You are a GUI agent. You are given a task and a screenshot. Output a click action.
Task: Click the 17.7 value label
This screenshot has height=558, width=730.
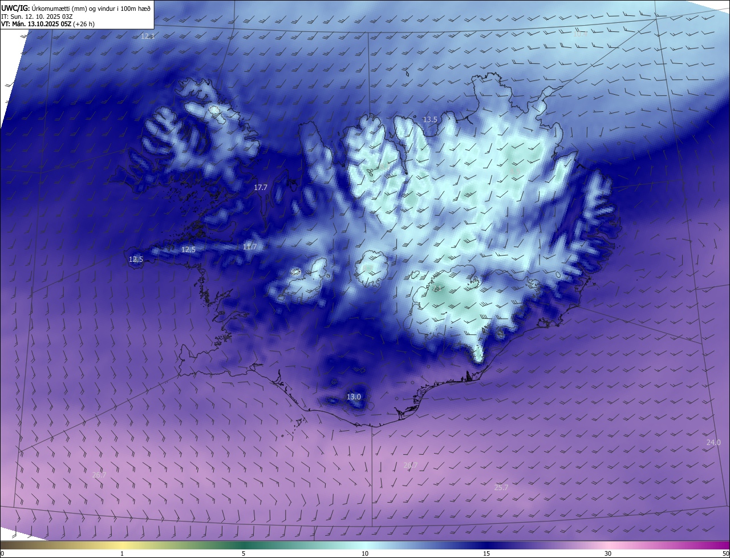(x=261, y=187)
